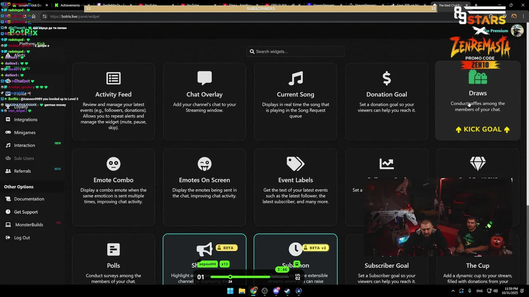The image size is (529, 297).
Task: Click the growth chart goal icon
Action: coord(386,164)
